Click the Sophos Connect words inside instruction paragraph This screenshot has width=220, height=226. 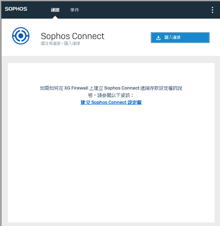pyautogui.click(x=122, y=88)
